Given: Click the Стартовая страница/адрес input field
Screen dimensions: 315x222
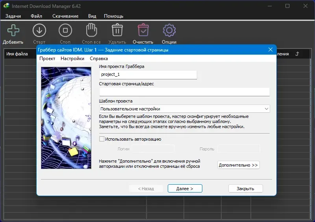Looking at the screenshot, I should coord(184,92).
